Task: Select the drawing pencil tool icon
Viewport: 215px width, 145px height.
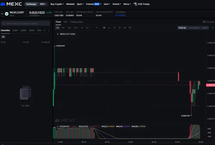Action: coord(114,28)
